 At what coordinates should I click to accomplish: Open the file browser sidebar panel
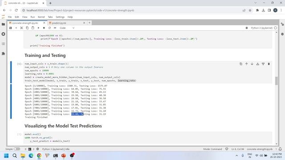pyautogui.click(x=3, y=24)
